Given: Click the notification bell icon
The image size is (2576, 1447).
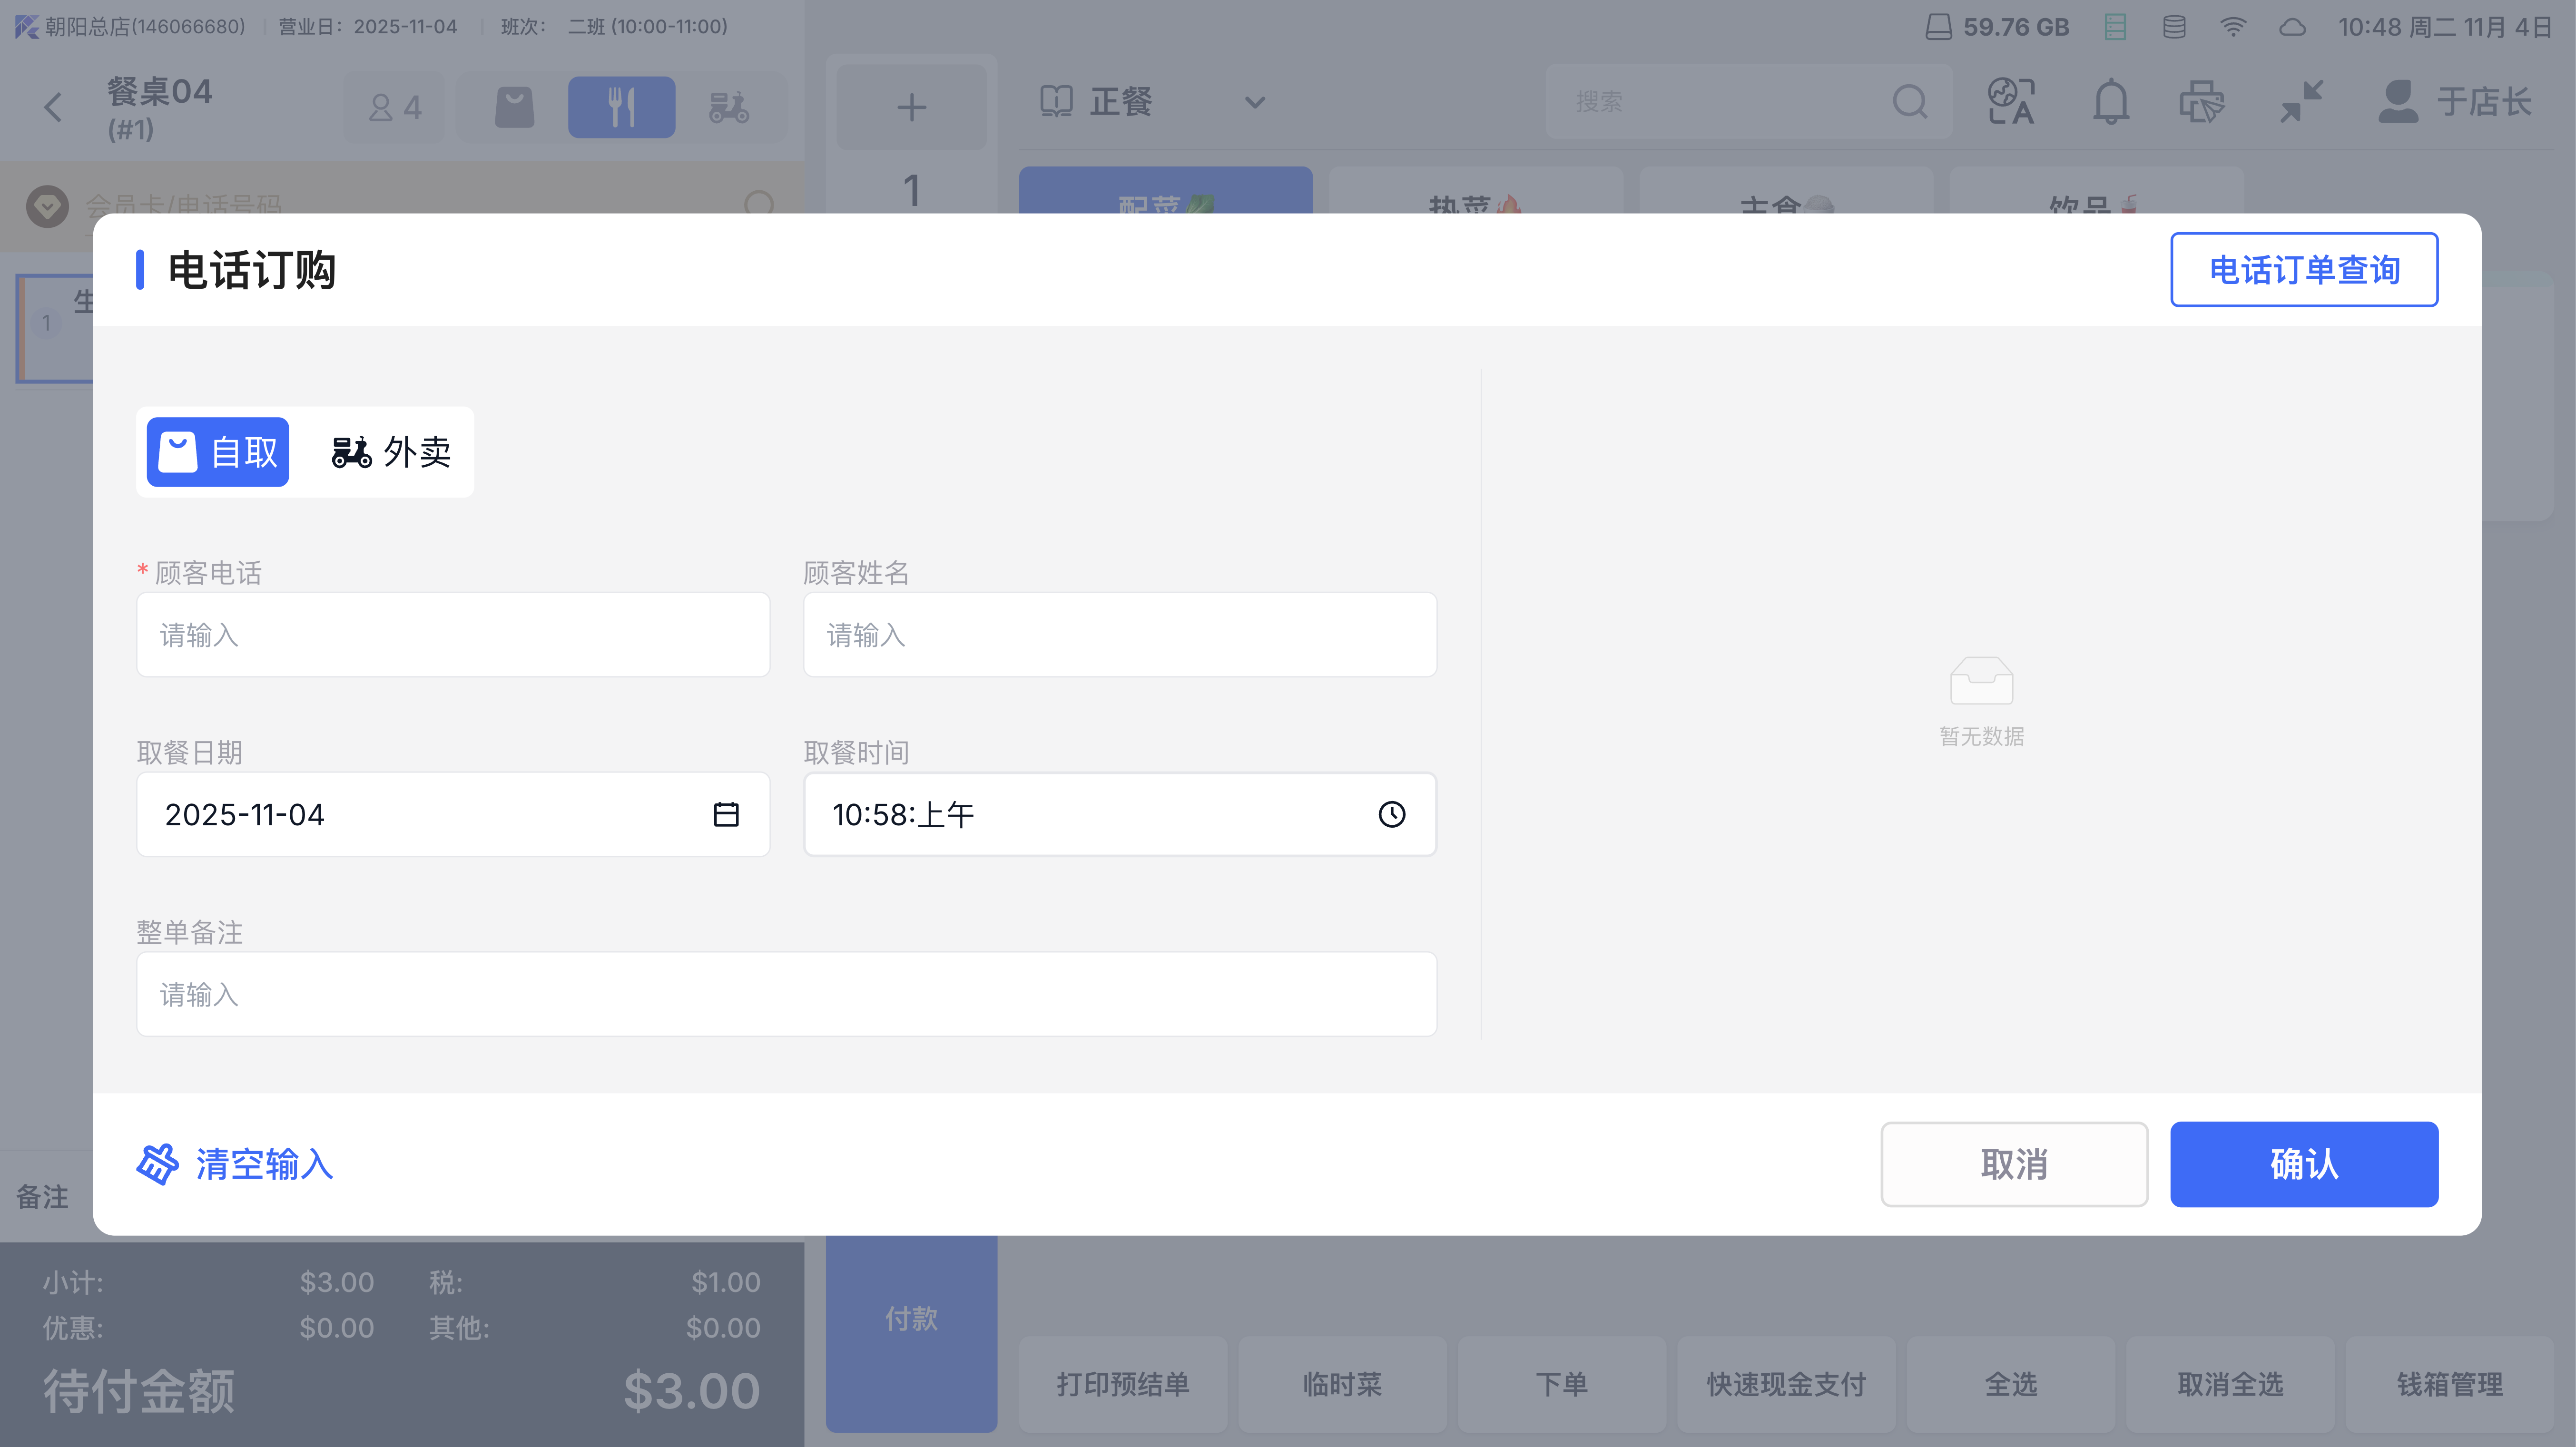Looking at the screenshot, I should click(x=2110, y=102).
